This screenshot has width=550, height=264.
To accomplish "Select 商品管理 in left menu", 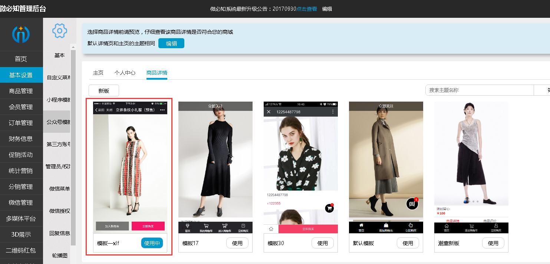I will [x=21, y=91].
